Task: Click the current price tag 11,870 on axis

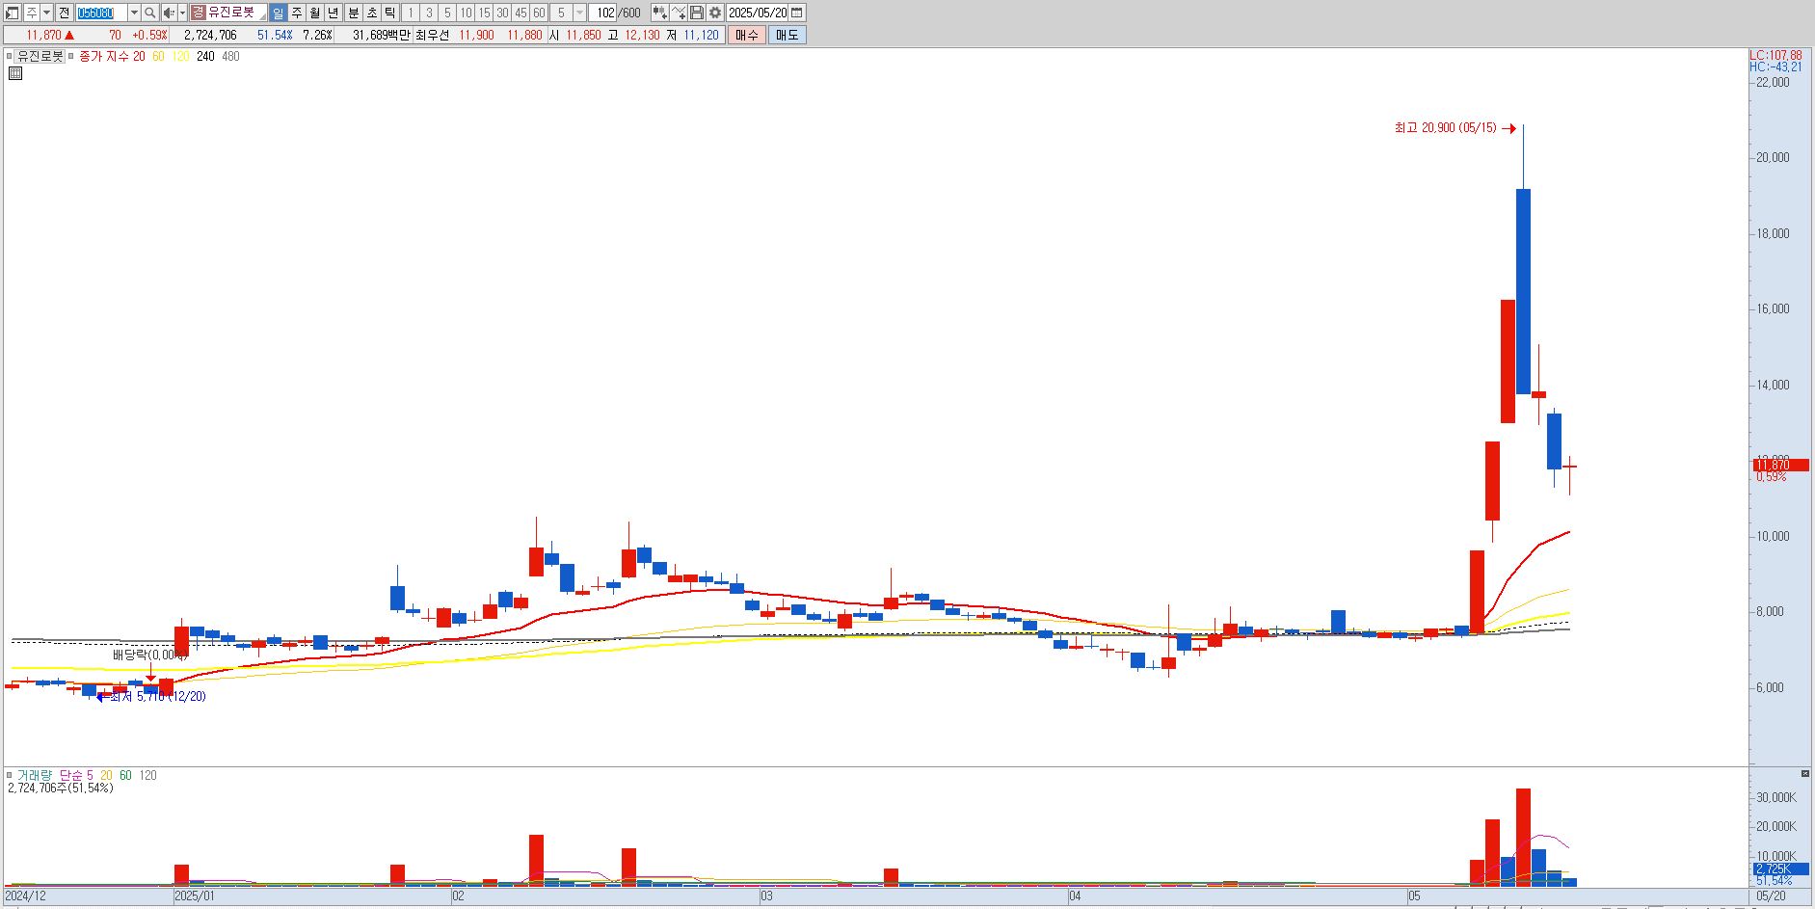Action: [1780, 465]
